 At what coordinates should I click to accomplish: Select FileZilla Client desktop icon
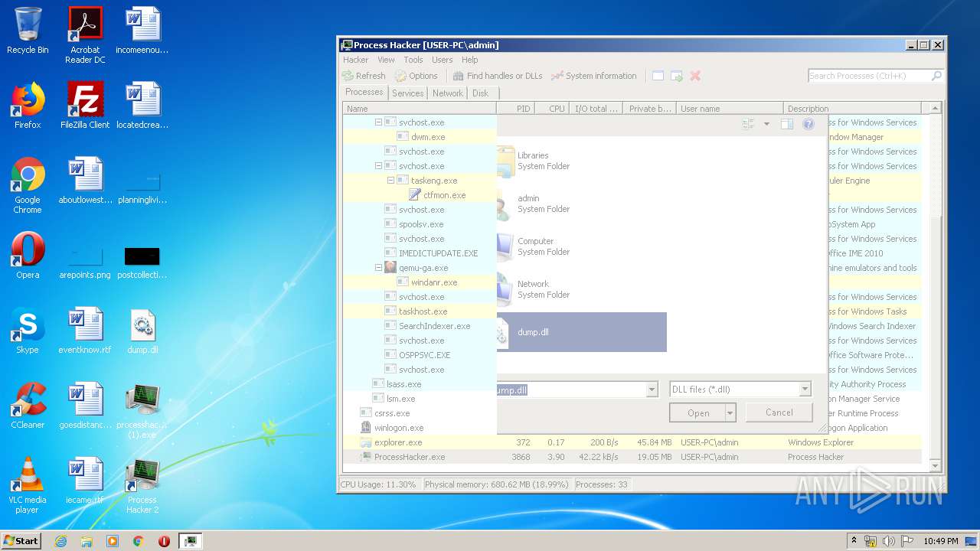click(x=85, y=106)
